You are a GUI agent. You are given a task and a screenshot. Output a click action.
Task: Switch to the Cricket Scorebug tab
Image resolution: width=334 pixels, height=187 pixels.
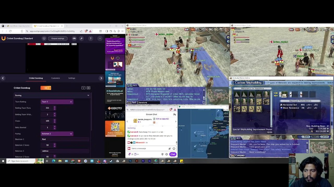pos(36,78)
